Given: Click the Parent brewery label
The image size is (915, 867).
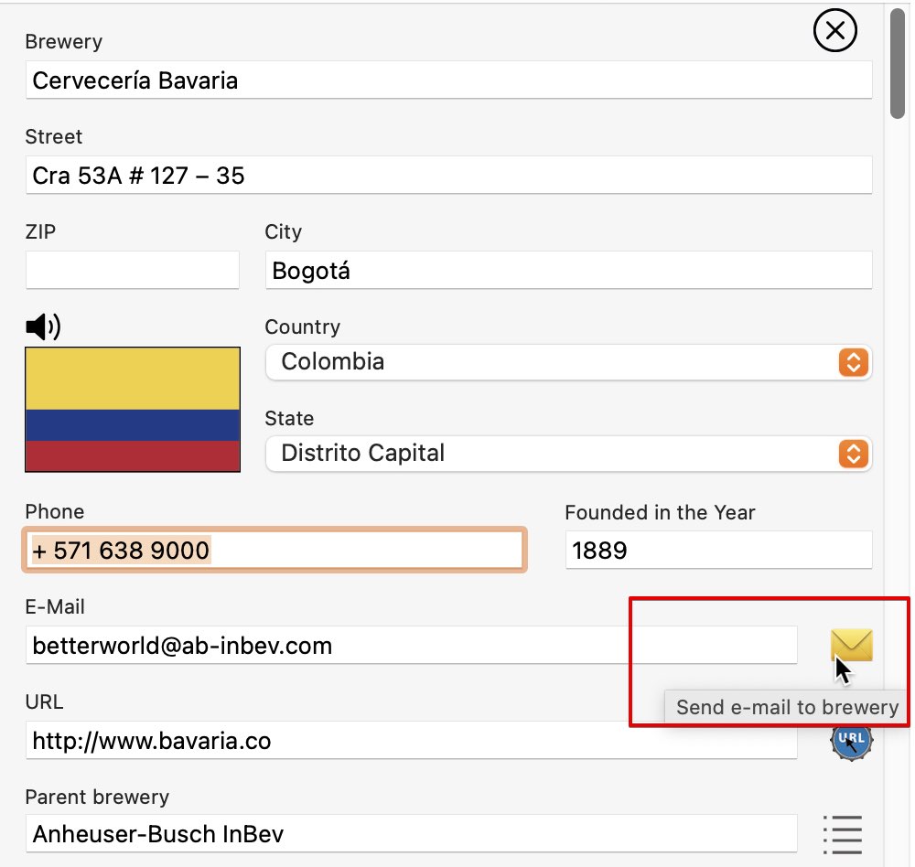Looking at the screenshot, I should tap(97, 797).
